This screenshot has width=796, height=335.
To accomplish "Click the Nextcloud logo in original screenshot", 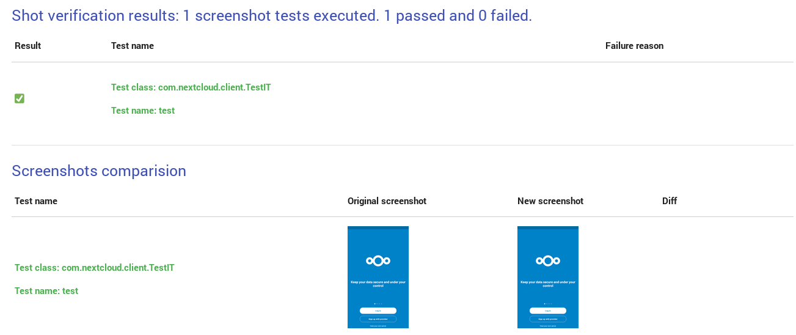I will click(x=378, y=261).
